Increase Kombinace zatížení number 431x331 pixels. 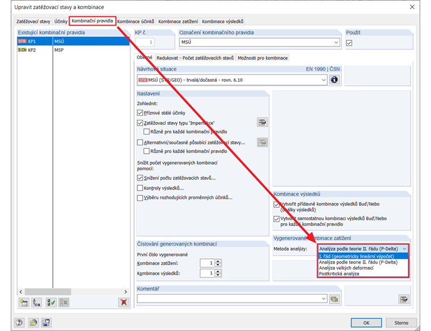click(x=218, y=261)
